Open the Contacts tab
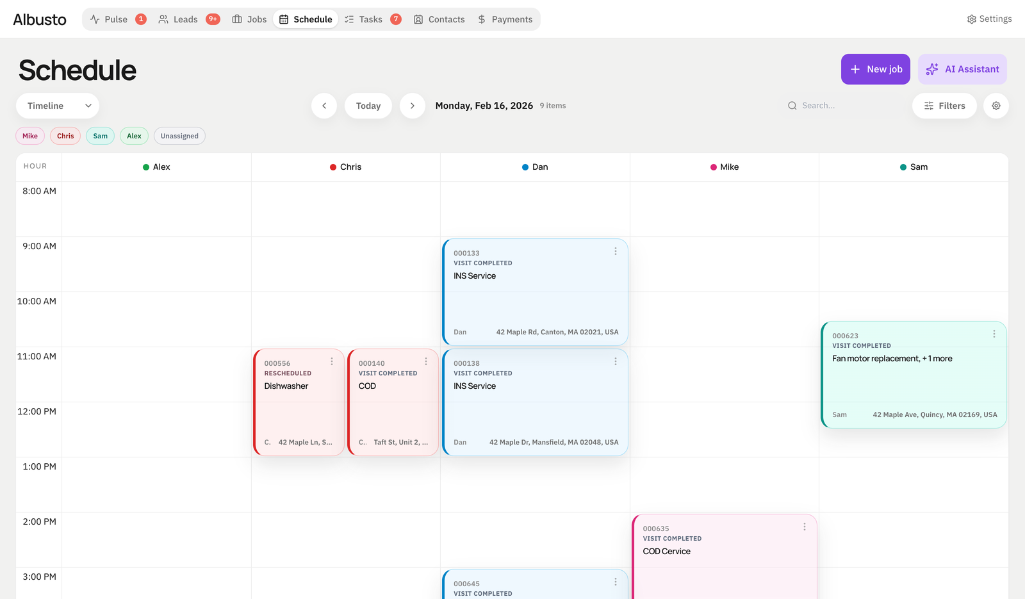 pyautogui.click(x=439, y=19)
